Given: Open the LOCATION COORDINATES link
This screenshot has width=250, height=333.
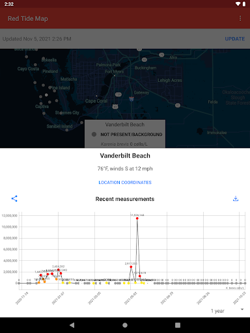Looking at the screenshot, I should tap(125, 182).
